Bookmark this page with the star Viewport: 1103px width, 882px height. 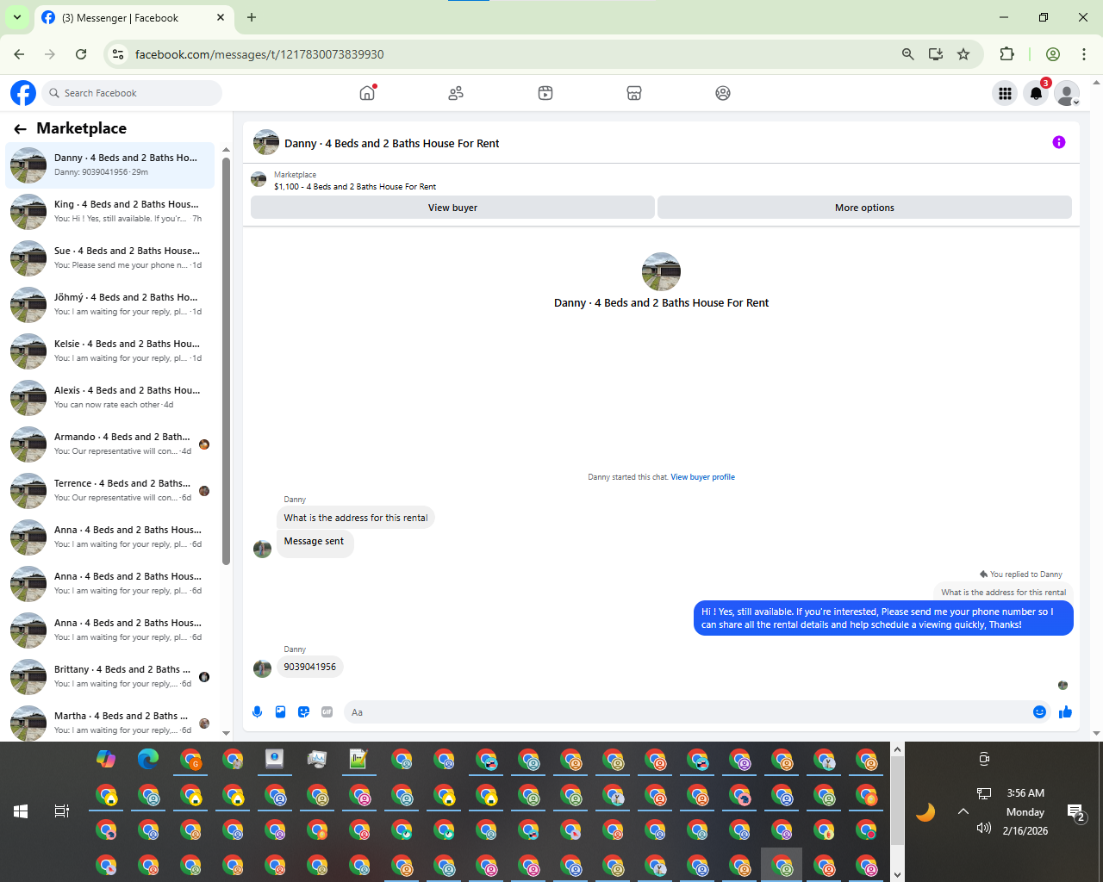pyautogui.click(x=963, y=54)
